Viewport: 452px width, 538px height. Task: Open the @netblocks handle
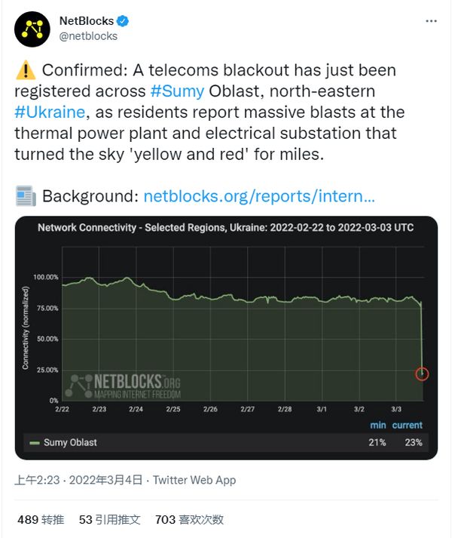(x=88, y=35)
